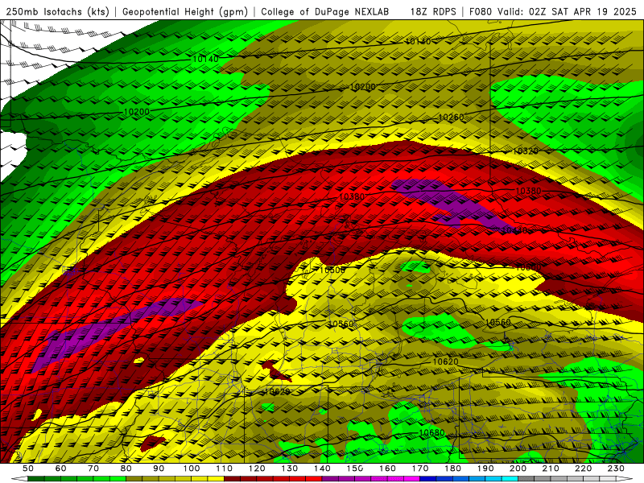Click the 'Valid: 02Z SAT APR 19 2025' text
Image resolution: width=644 pixels, height=483 pixels.
point(567,12)
